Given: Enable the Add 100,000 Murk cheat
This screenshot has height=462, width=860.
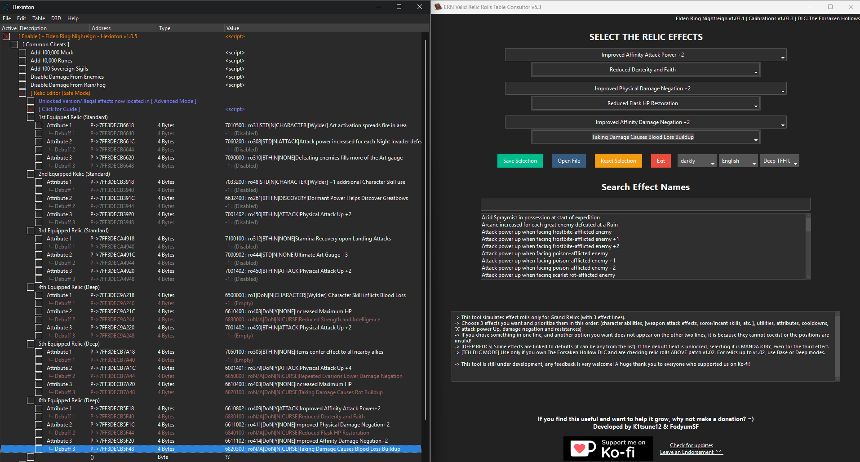Looking at the screenshot, I should pos(22,53).
